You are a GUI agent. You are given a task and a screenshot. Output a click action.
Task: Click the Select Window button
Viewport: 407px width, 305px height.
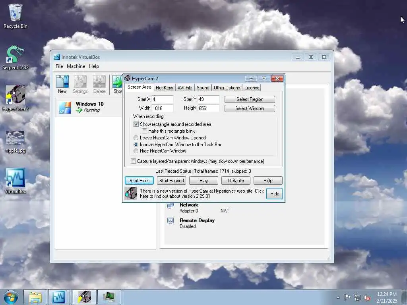pyautogui.click(x=250, y=108)
